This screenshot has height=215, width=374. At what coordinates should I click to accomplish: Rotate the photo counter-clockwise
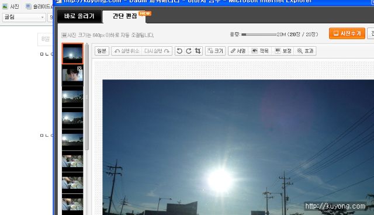click(x=179, y=51)
